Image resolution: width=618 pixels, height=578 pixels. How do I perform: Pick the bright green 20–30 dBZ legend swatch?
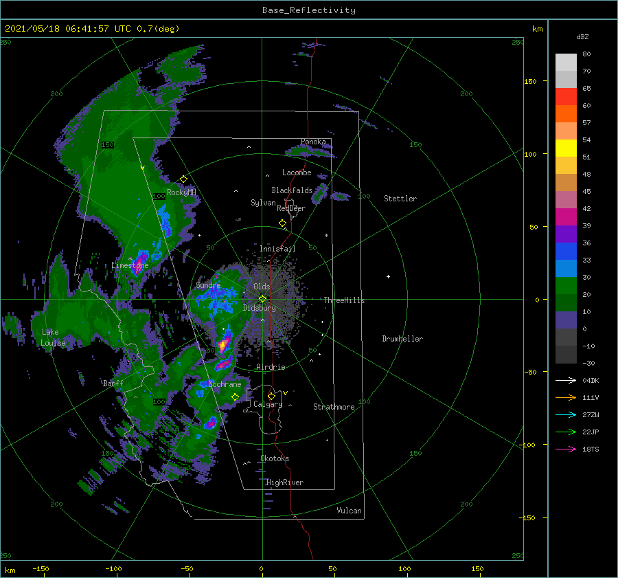(x=566, y=286)
